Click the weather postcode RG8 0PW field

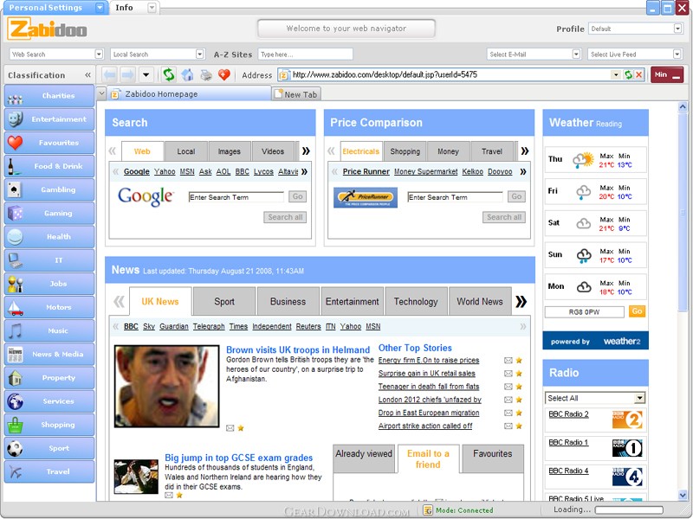[584, 312]
